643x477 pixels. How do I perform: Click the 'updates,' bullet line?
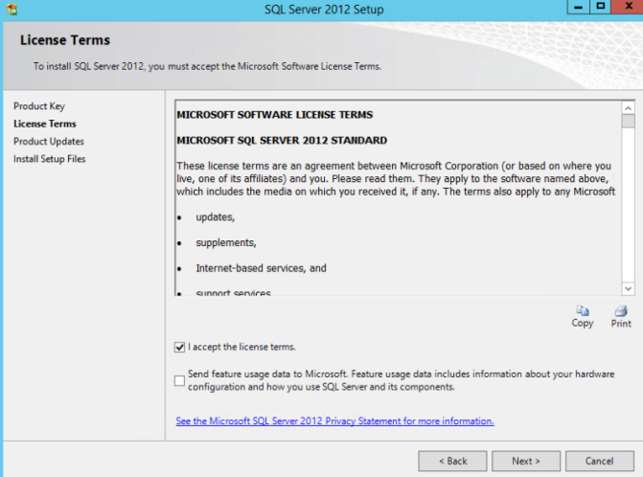click(x=216, y=217)
